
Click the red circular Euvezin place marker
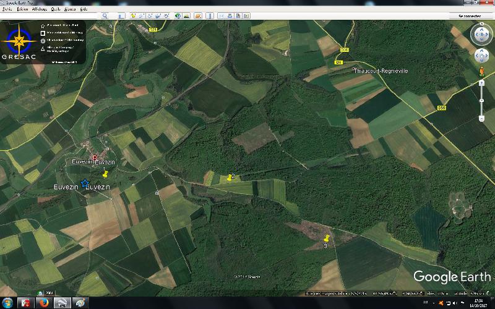(95, 157)
